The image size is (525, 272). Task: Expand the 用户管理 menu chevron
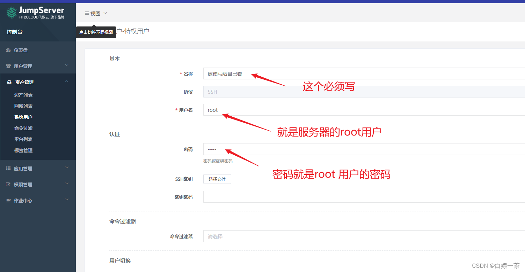click(x=67, y=65)
